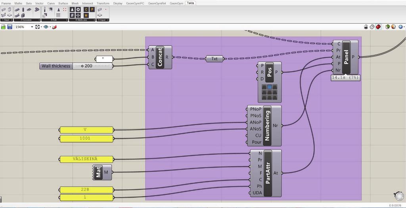Select the top-left cell in Pos grid

tap(264, 87)
